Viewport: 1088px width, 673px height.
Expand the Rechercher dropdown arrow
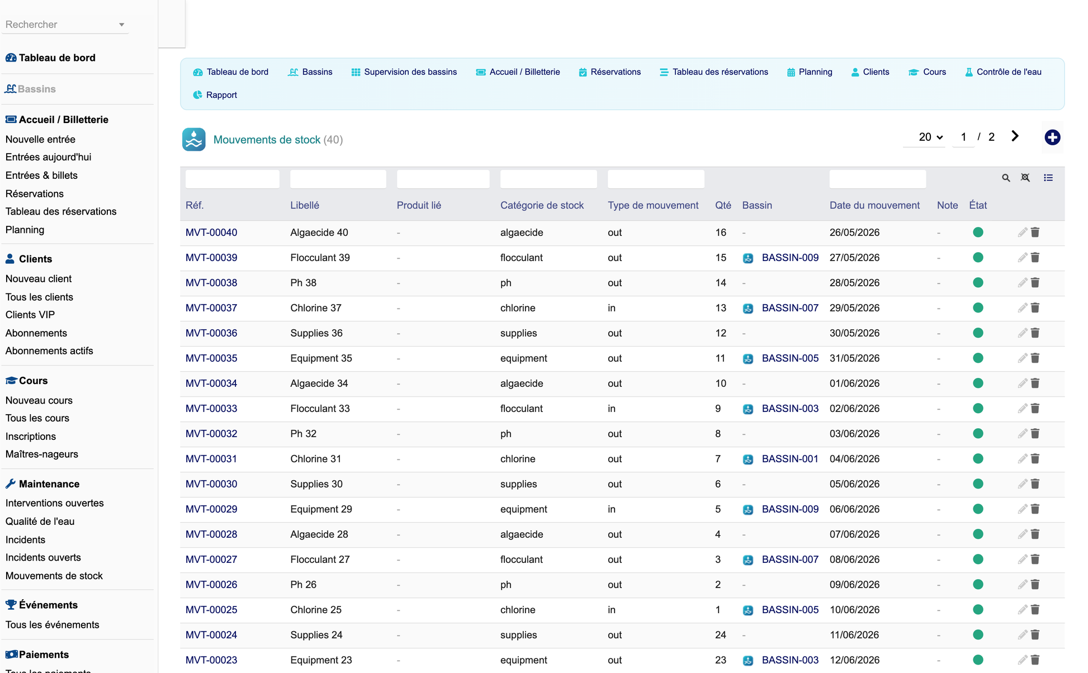tap(121, 25)
